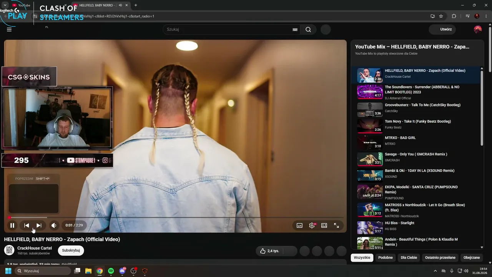Skip to the next video in player
This screenshot has width=492, height=277.
coord(39,225)
